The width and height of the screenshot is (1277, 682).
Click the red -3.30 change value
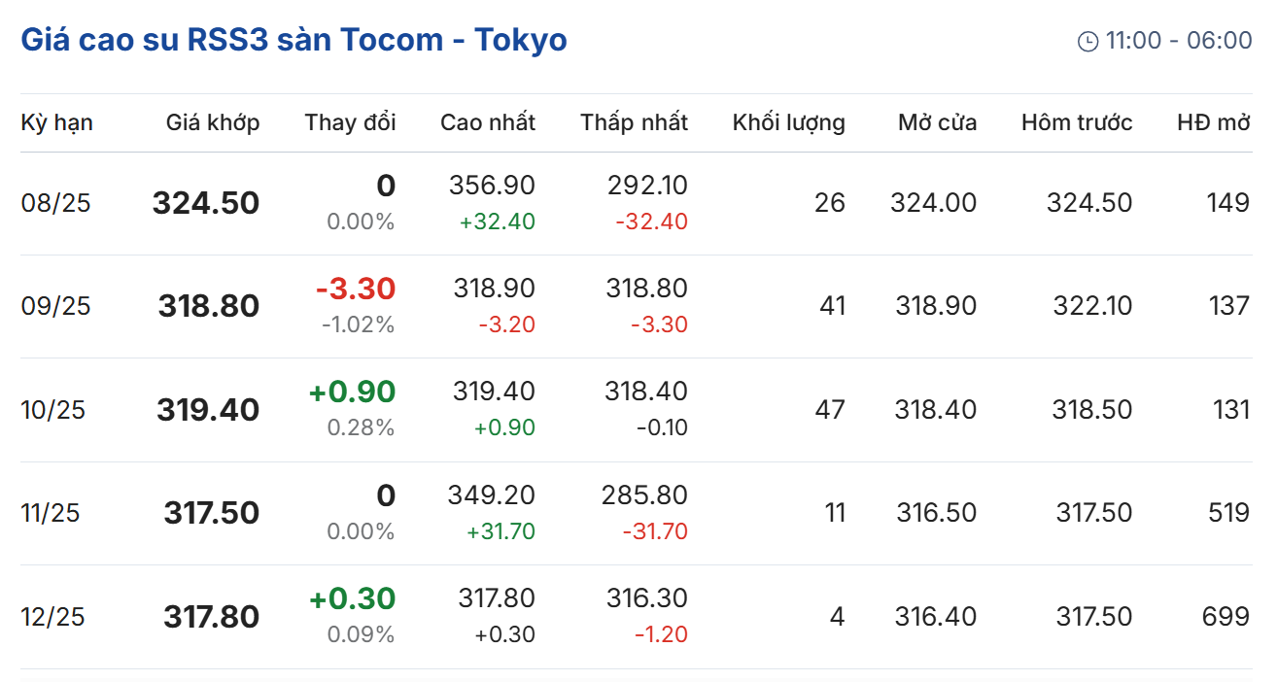(x=355, y=289)
